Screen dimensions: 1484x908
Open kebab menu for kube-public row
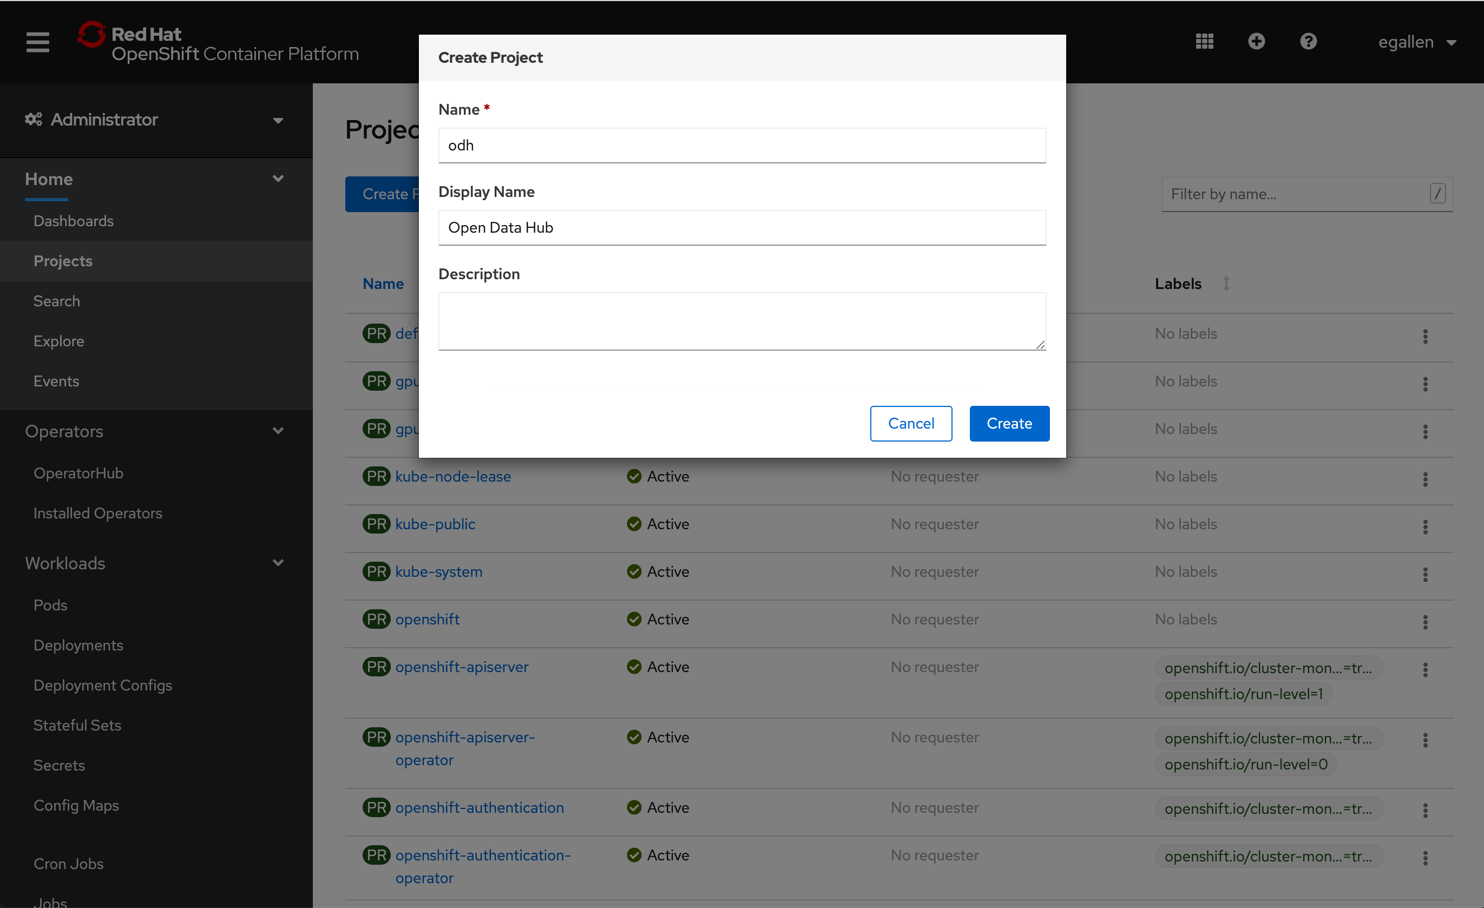tap(1426, 527)
